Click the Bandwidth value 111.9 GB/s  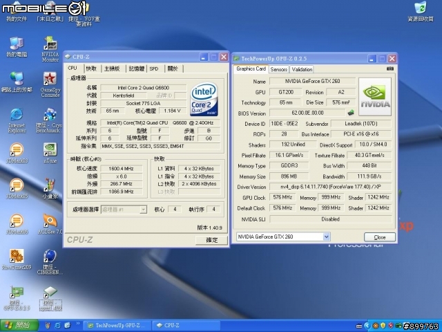[369, 176]
